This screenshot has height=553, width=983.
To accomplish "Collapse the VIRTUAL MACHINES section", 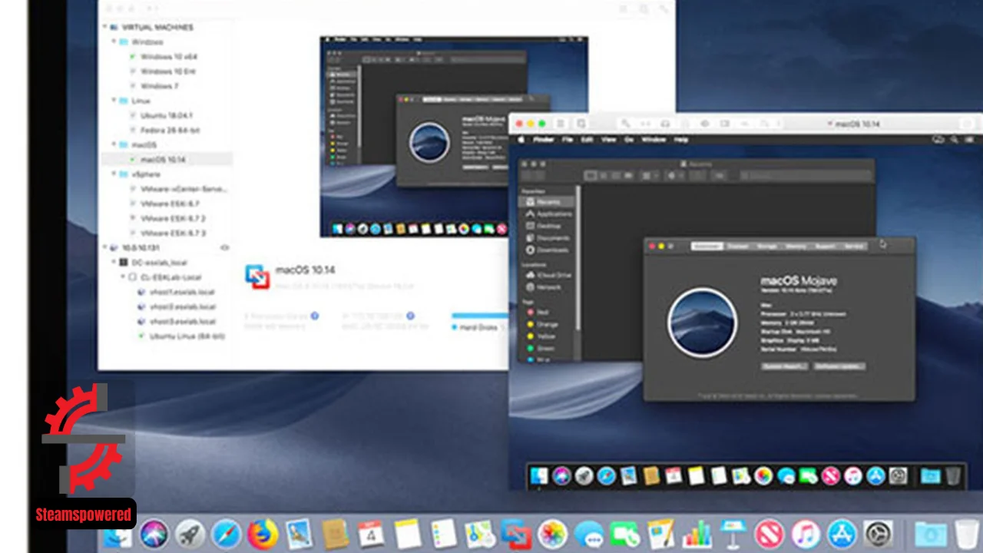I will (106, 27).
